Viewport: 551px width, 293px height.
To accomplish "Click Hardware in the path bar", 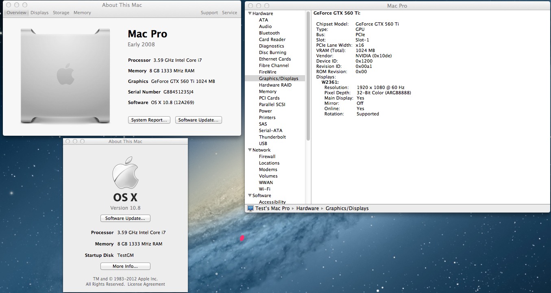I will (x=307, y=208).
